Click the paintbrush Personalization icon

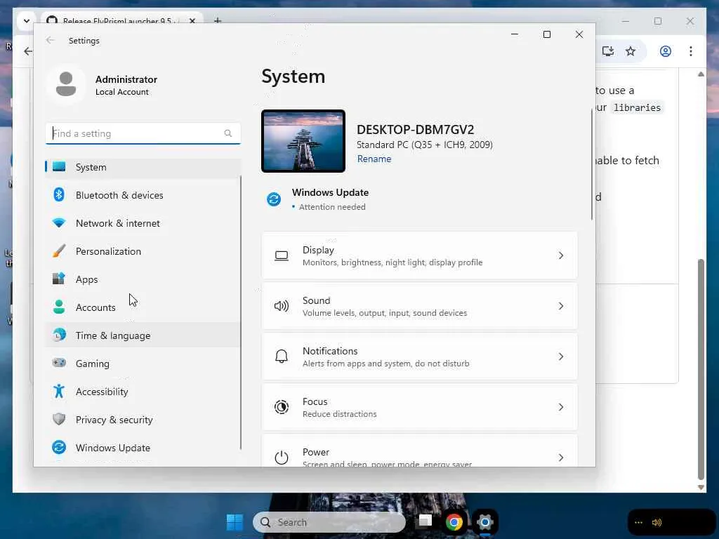[59, 251]
